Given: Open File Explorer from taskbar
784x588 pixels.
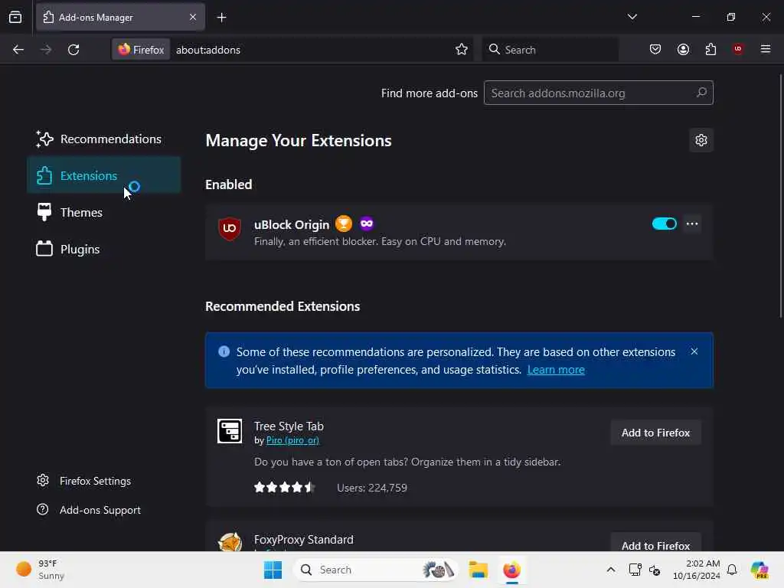Looking at the screenshot, I should coord(478,570).
